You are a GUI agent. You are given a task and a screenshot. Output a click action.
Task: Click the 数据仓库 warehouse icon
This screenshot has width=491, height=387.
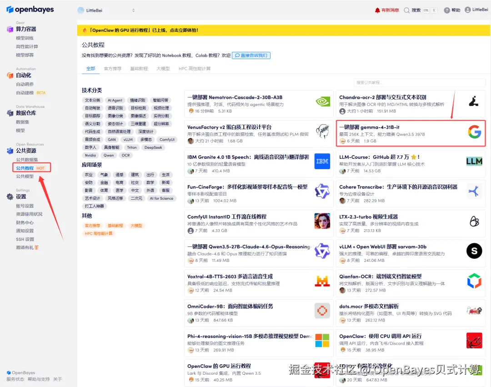click(10, 113)
